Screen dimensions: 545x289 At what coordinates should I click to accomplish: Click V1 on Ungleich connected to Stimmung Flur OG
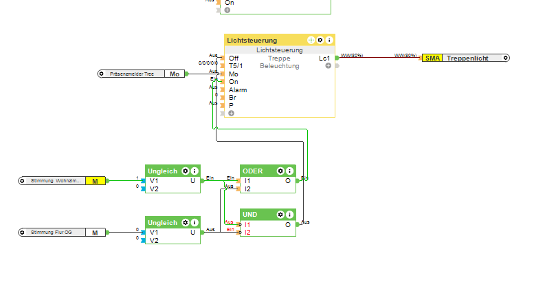coord(154,233)
